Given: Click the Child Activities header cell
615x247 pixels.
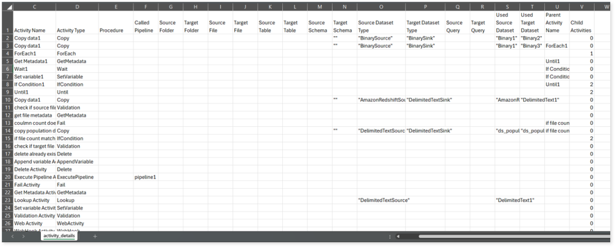Looking at the screenshot, I should 581,26.
